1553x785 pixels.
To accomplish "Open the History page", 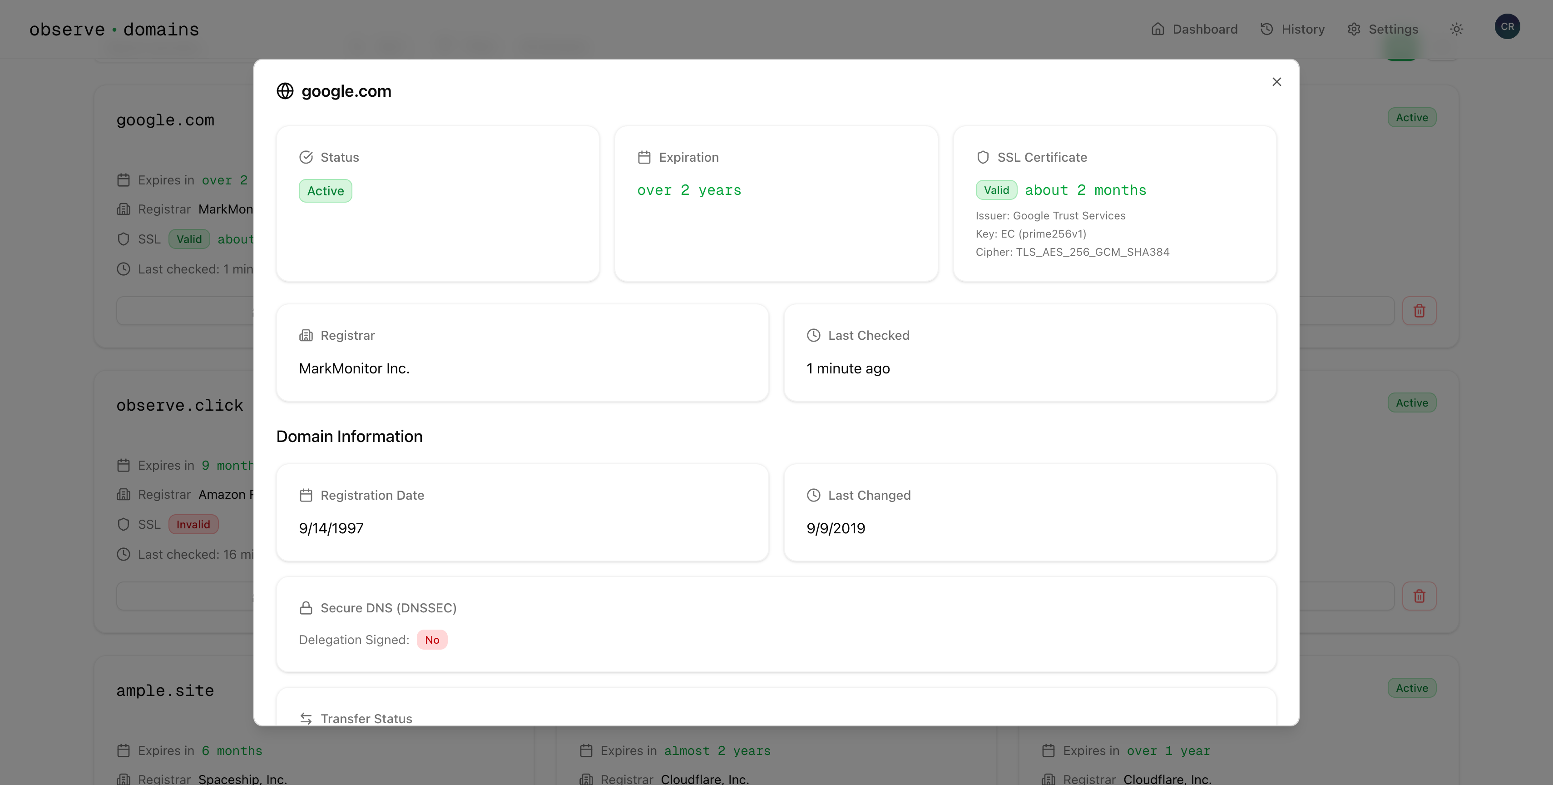I will pyautogui.click(x=1292, y=29).
